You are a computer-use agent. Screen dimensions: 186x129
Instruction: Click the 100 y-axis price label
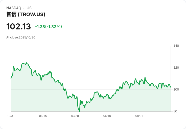[x=176, y=90]
